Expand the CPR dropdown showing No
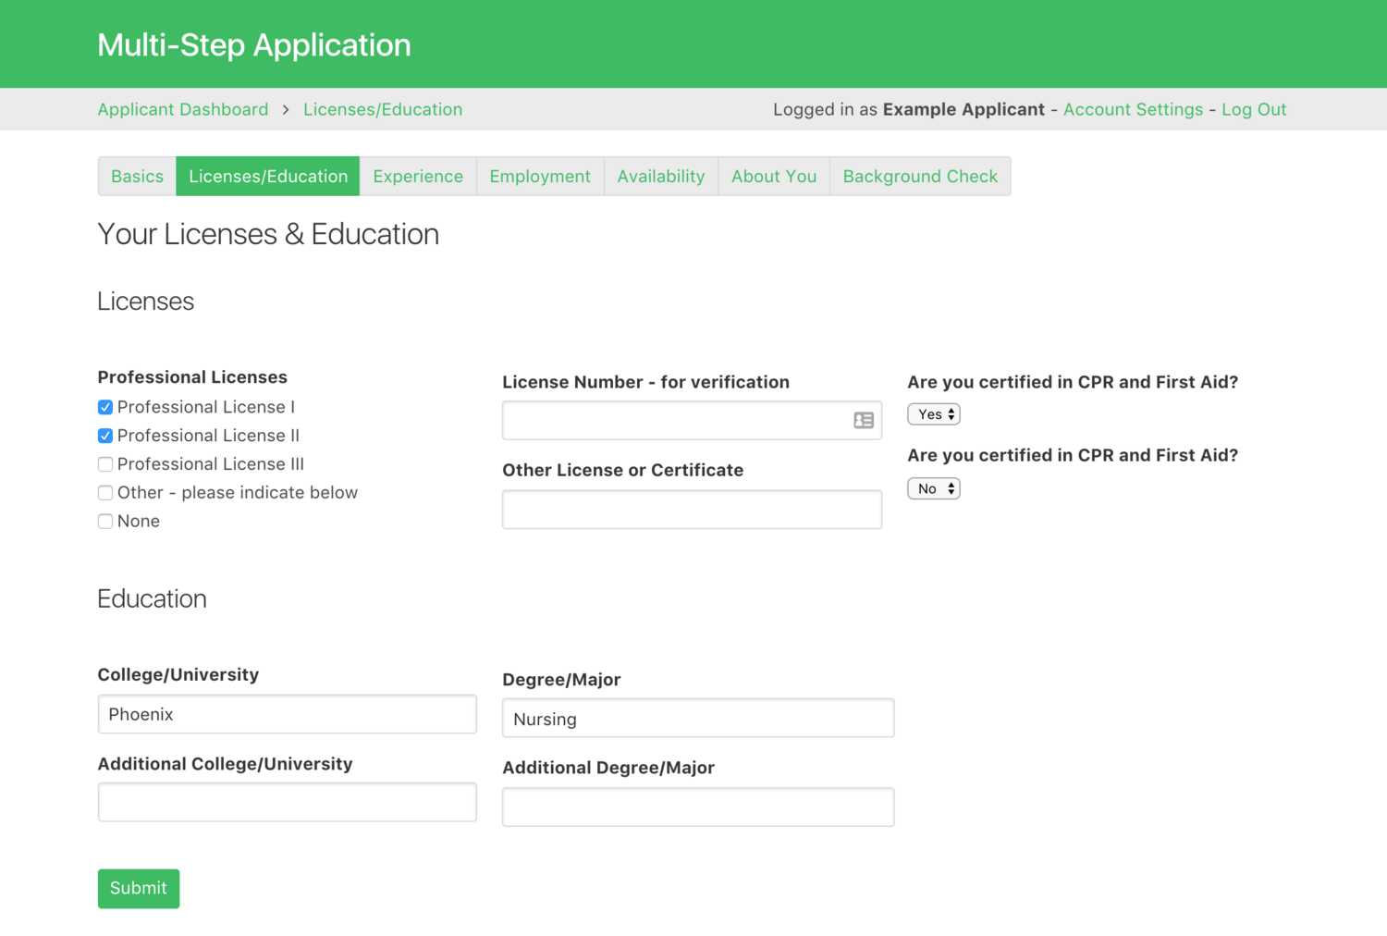Image resolution: width=1387 pixels, height=936 pixels. tap(933, 488)
